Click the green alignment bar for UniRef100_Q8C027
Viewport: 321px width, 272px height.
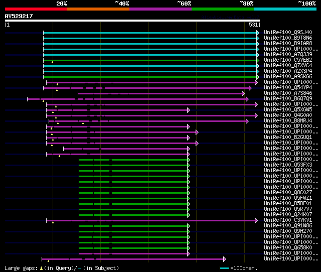pyautogui.click(x=133, y=193)
